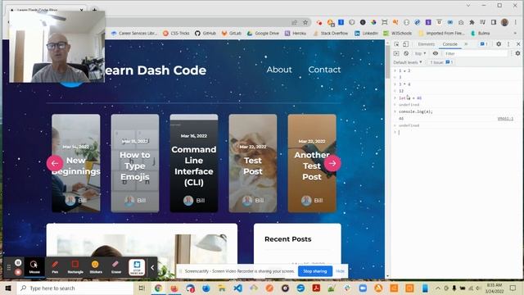
Task: Click the Stop sharing button
Action: coord(314,271)
